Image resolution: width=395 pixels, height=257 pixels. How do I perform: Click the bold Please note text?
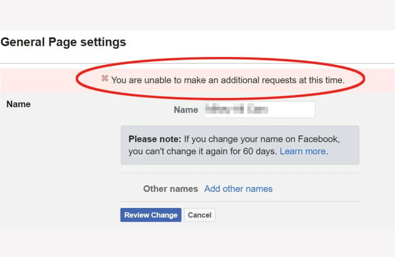coord(154,140)
